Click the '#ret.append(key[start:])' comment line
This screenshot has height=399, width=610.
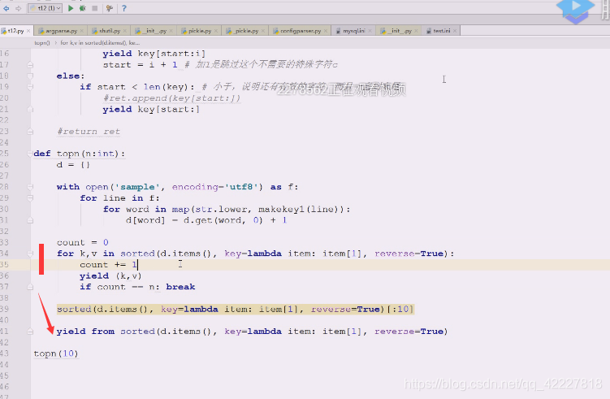click(x=171, y=98)
